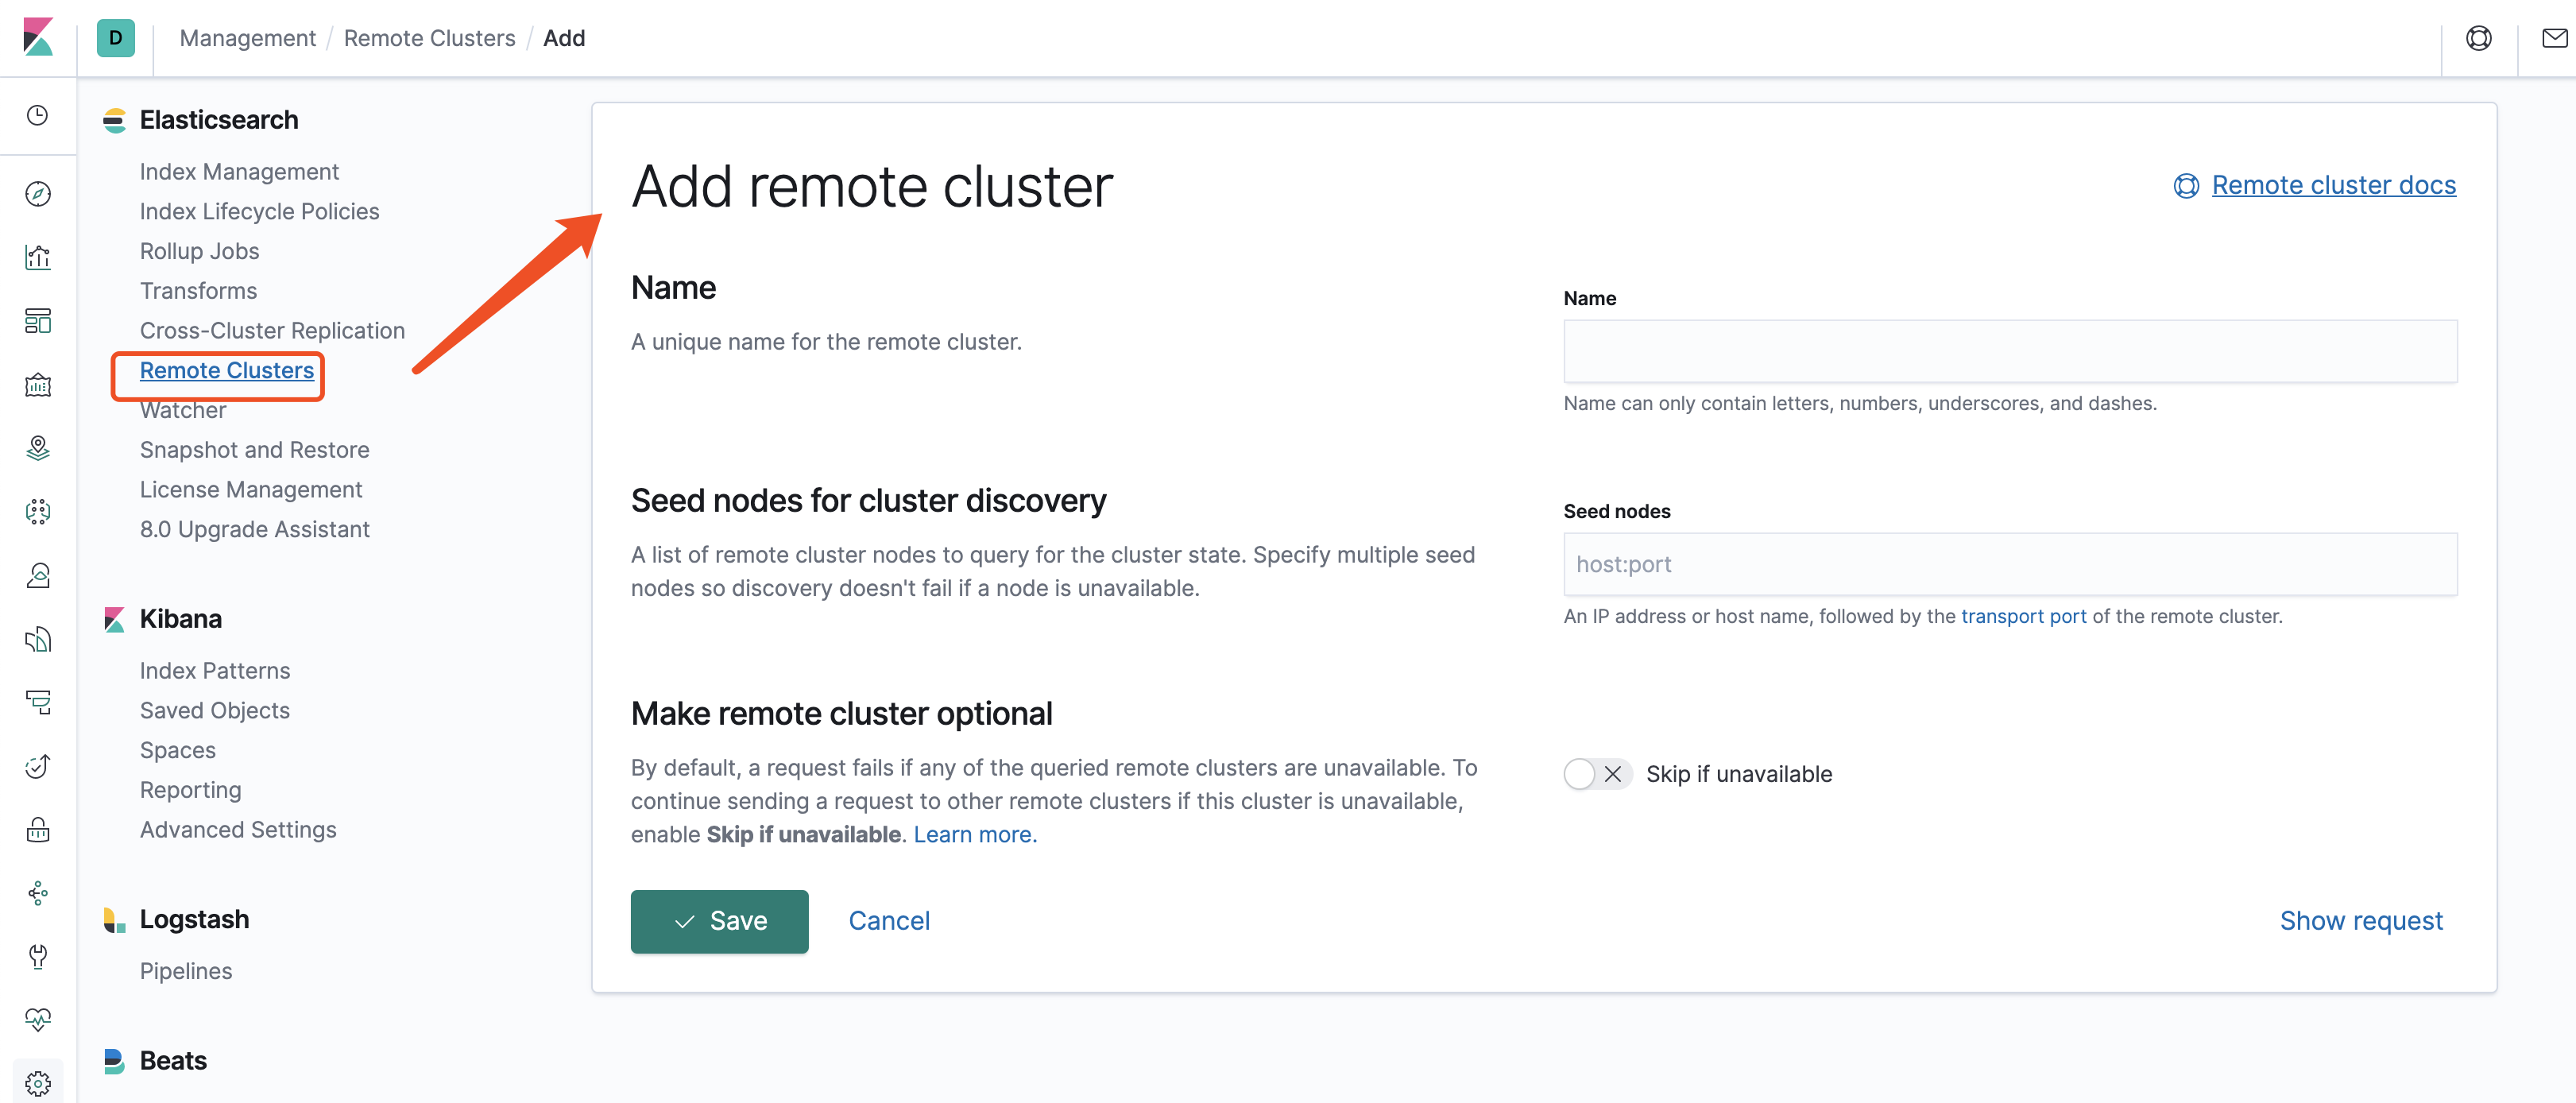Open Discover compass icon in sidebar

click(38, 193)
